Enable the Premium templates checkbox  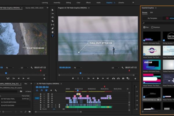pos(152,27)
